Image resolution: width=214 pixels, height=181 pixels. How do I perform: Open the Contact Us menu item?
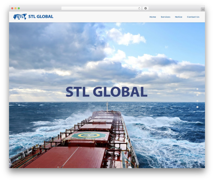193,17
